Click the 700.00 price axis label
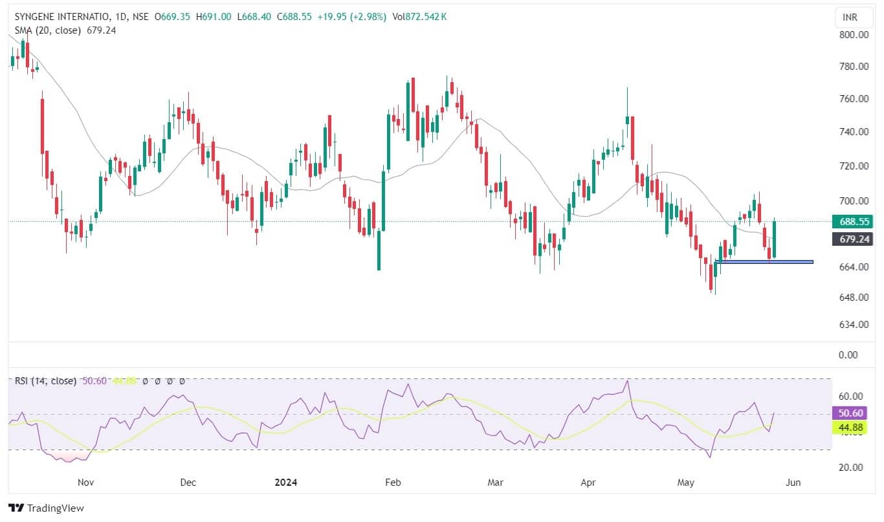The image size is (884, 522). click(854, 201)
